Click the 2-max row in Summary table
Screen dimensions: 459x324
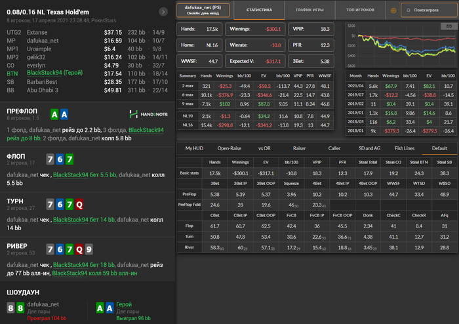pyautogui.click(x=255, y=86)
